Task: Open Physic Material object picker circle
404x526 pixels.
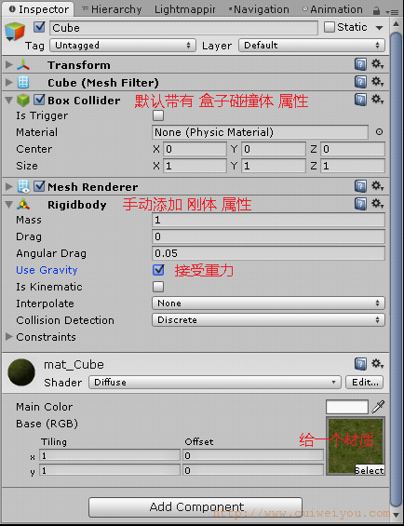Action: [379, 132]
